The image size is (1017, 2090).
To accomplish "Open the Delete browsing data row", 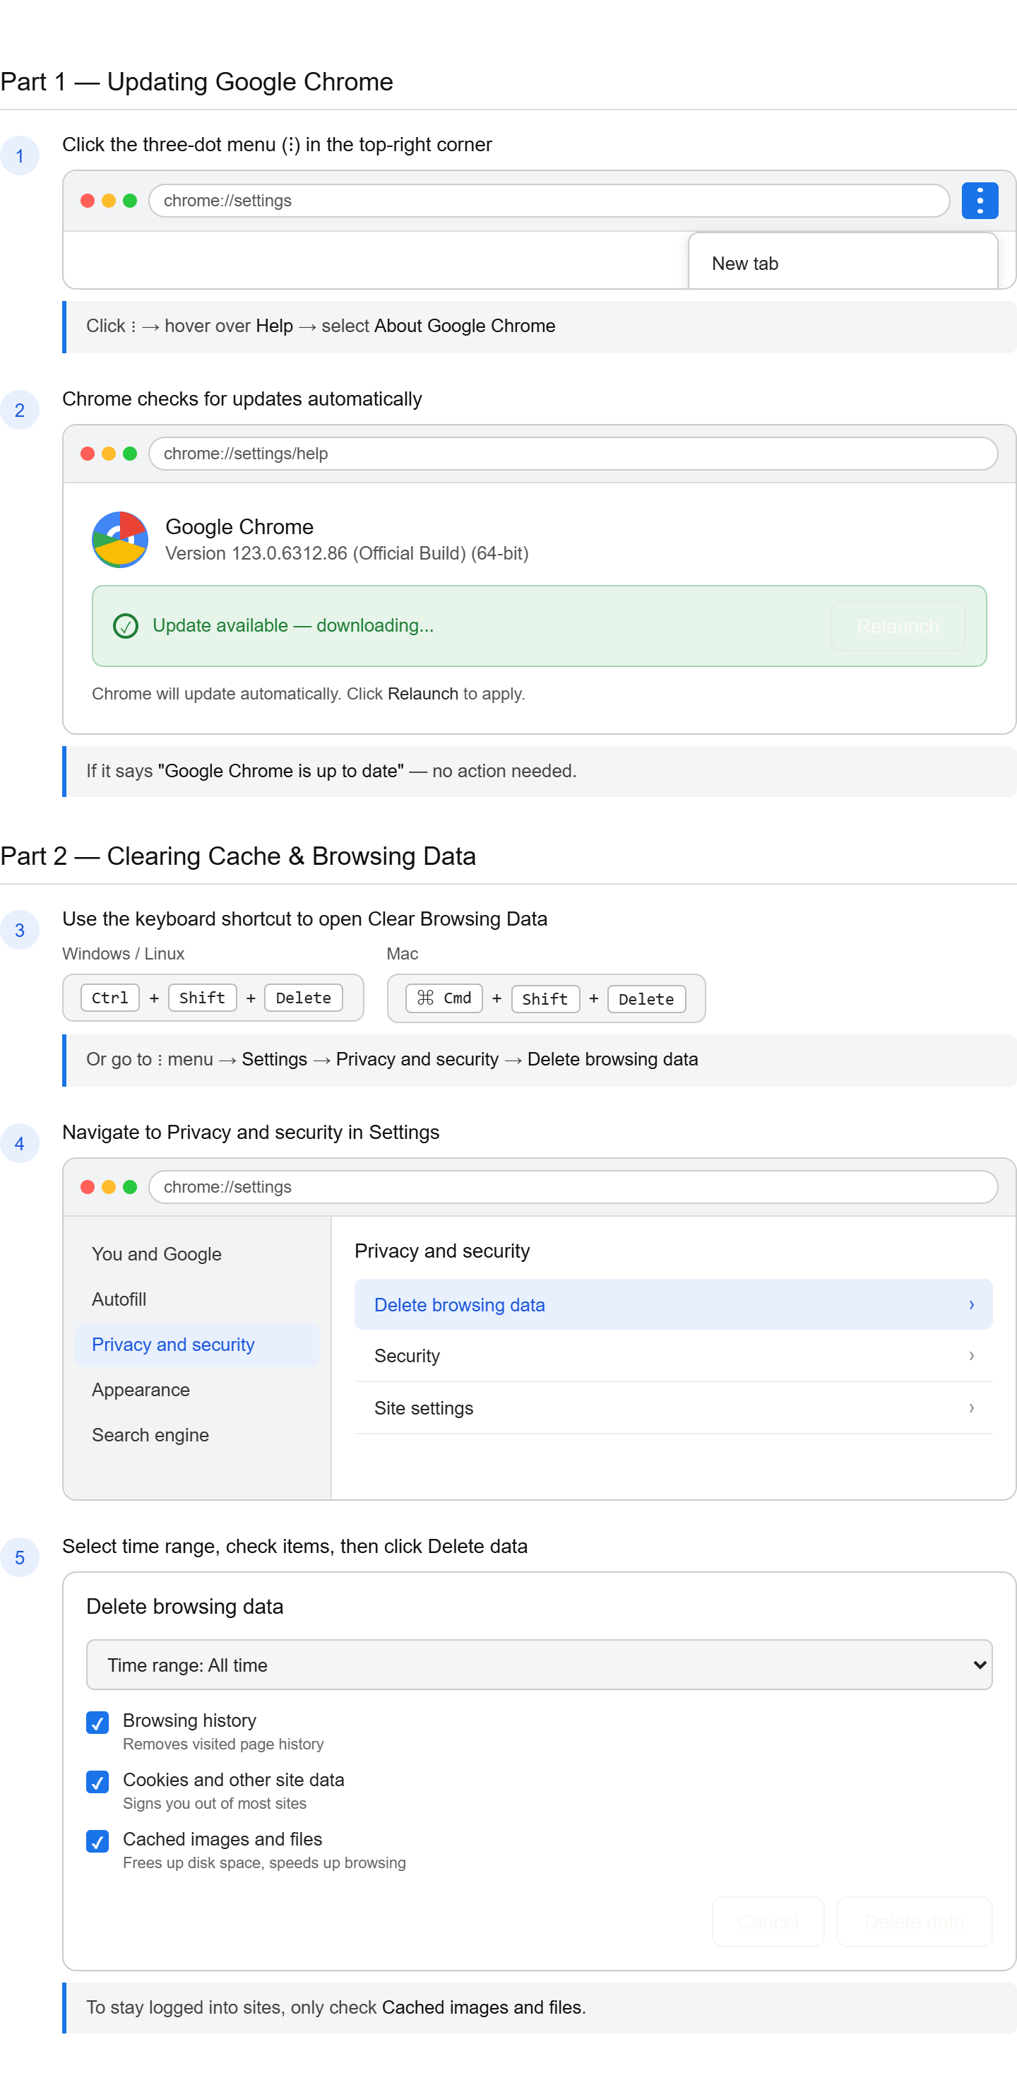I will pyautogui.click(x=672, y=1304).
